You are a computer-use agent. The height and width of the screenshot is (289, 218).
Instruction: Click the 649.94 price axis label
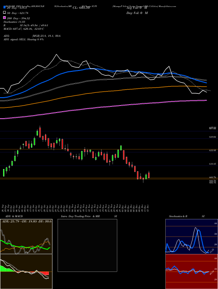tap(212, 137)
